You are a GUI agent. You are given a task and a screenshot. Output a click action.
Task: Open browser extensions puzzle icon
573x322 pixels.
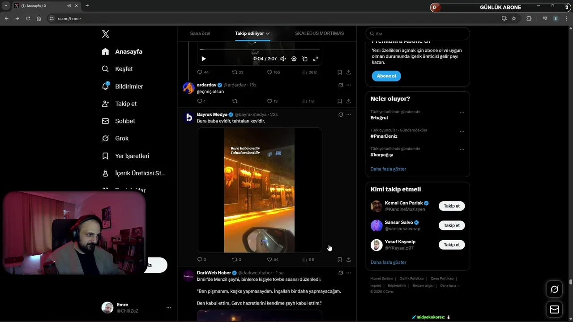(529, 18)
